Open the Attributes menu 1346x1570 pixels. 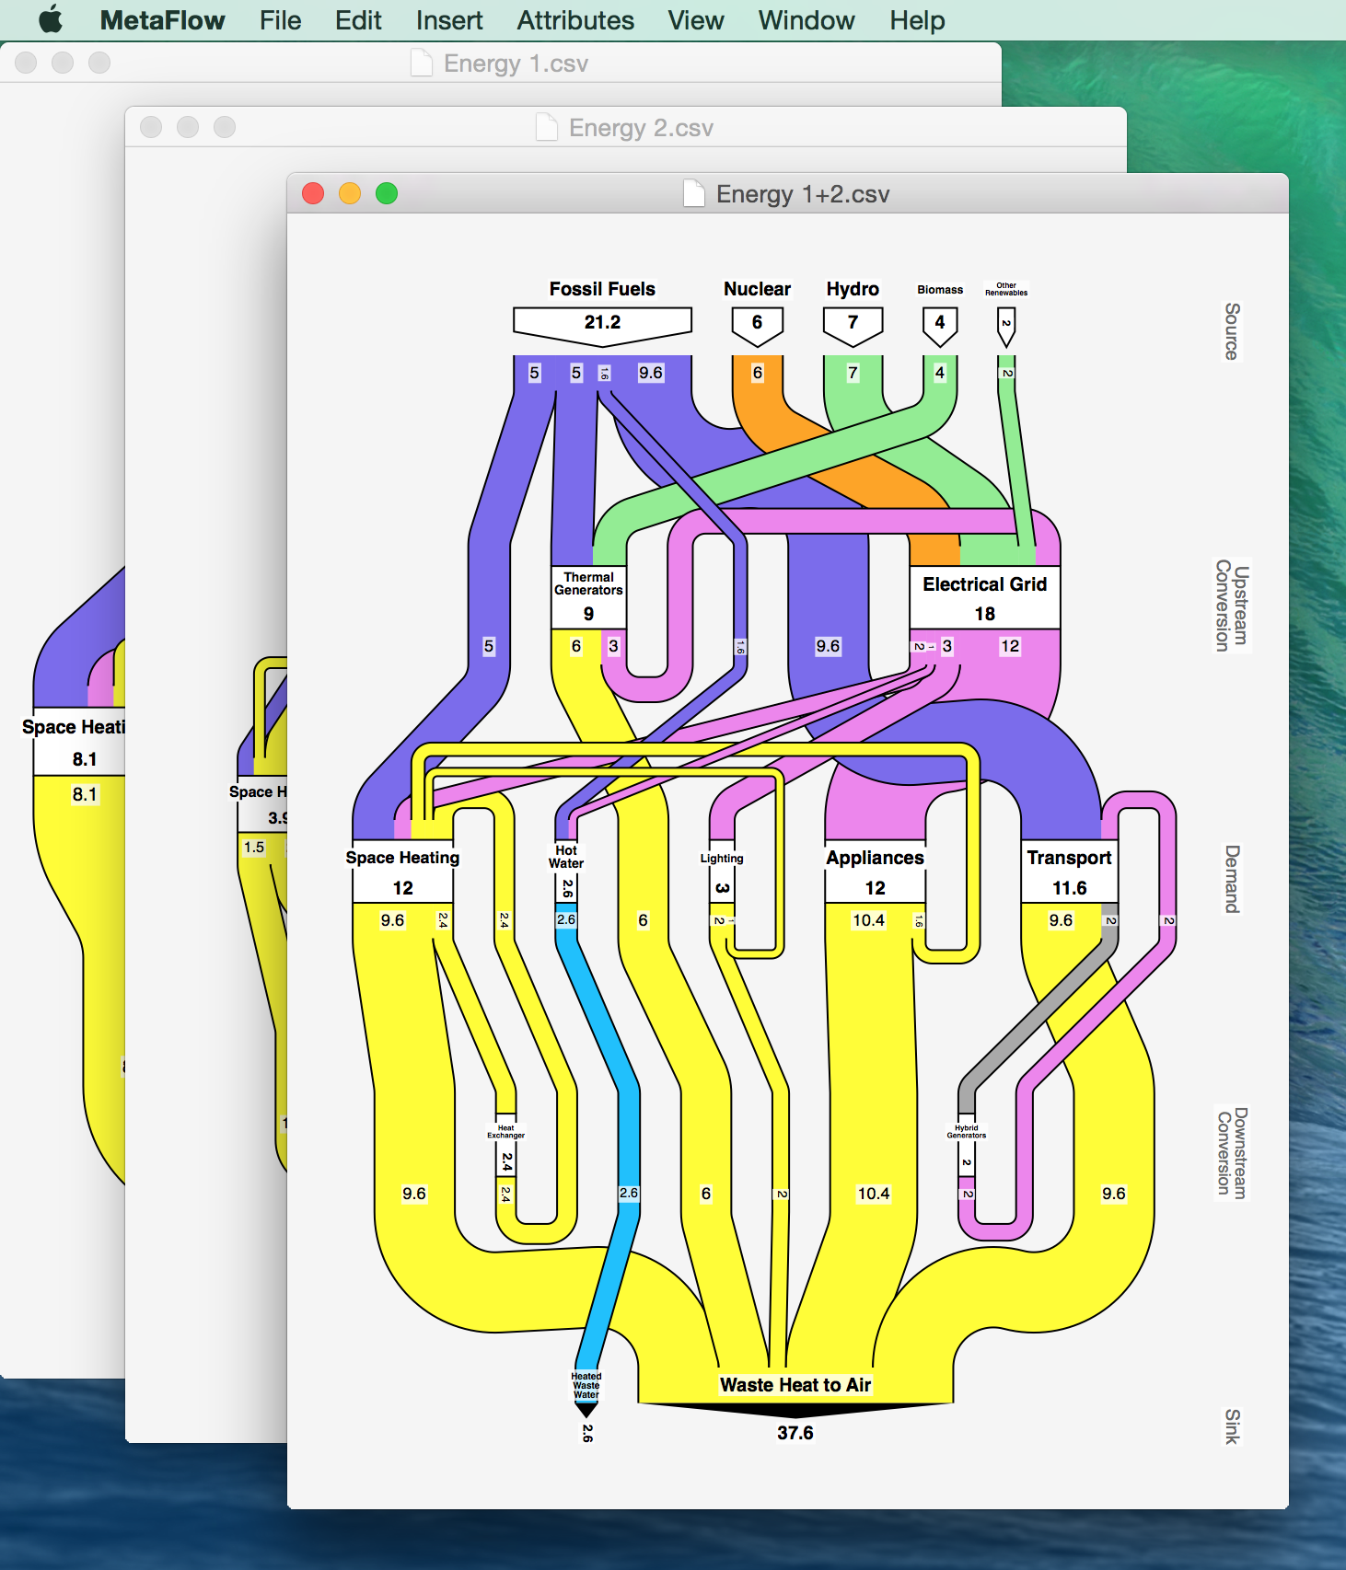574,20
